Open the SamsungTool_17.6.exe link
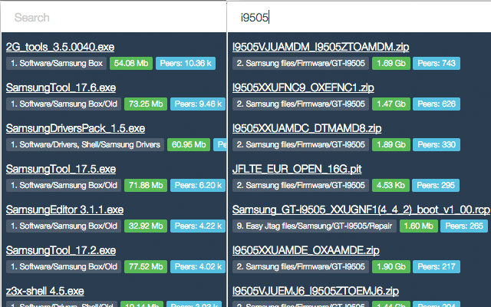491x307 pixels. coord(61,87)
